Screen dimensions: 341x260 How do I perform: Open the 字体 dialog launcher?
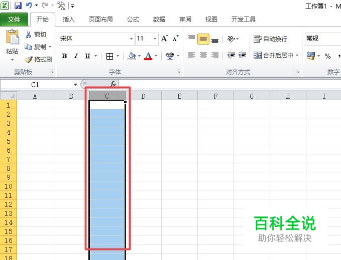[x=179, y=72]
